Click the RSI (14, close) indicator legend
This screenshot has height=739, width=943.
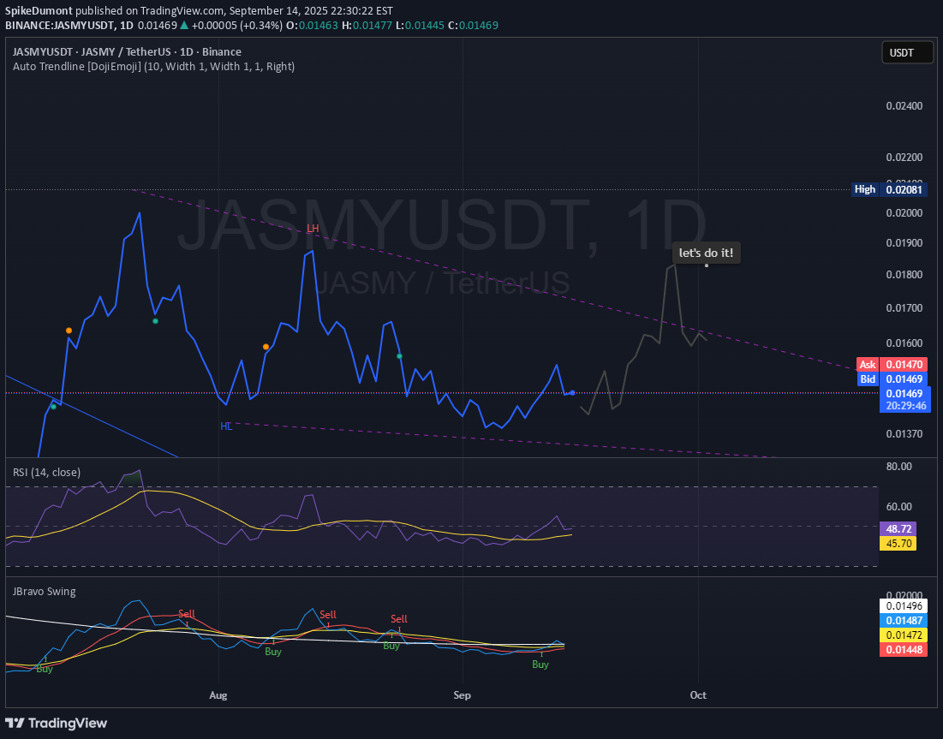pos(47,473)
